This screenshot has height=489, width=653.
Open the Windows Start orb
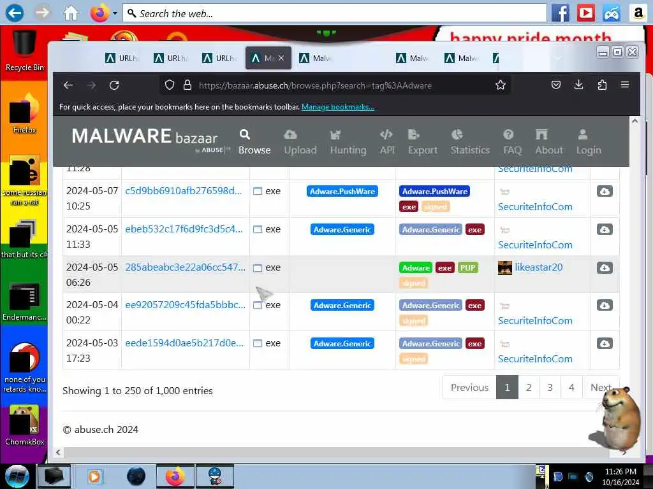17,476
